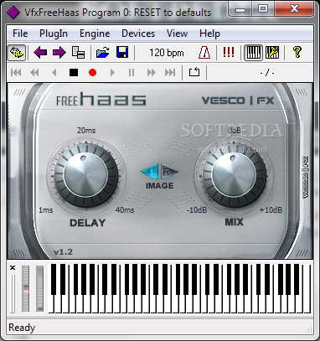The image size is (320, 341).
Task: Go to next program with right purple arrow
Action: [59, 53]
